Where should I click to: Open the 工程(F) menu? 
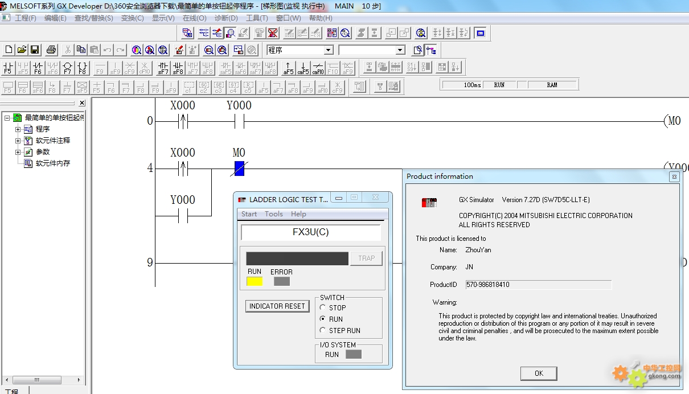click(x=26, y=18)
